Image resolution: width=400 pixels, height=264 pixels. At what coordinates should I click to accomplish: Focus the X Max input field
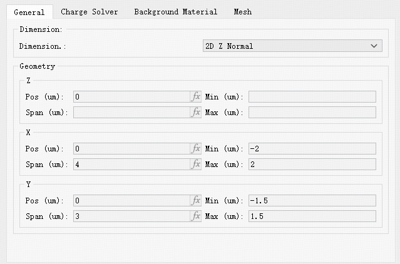point(312,165)
